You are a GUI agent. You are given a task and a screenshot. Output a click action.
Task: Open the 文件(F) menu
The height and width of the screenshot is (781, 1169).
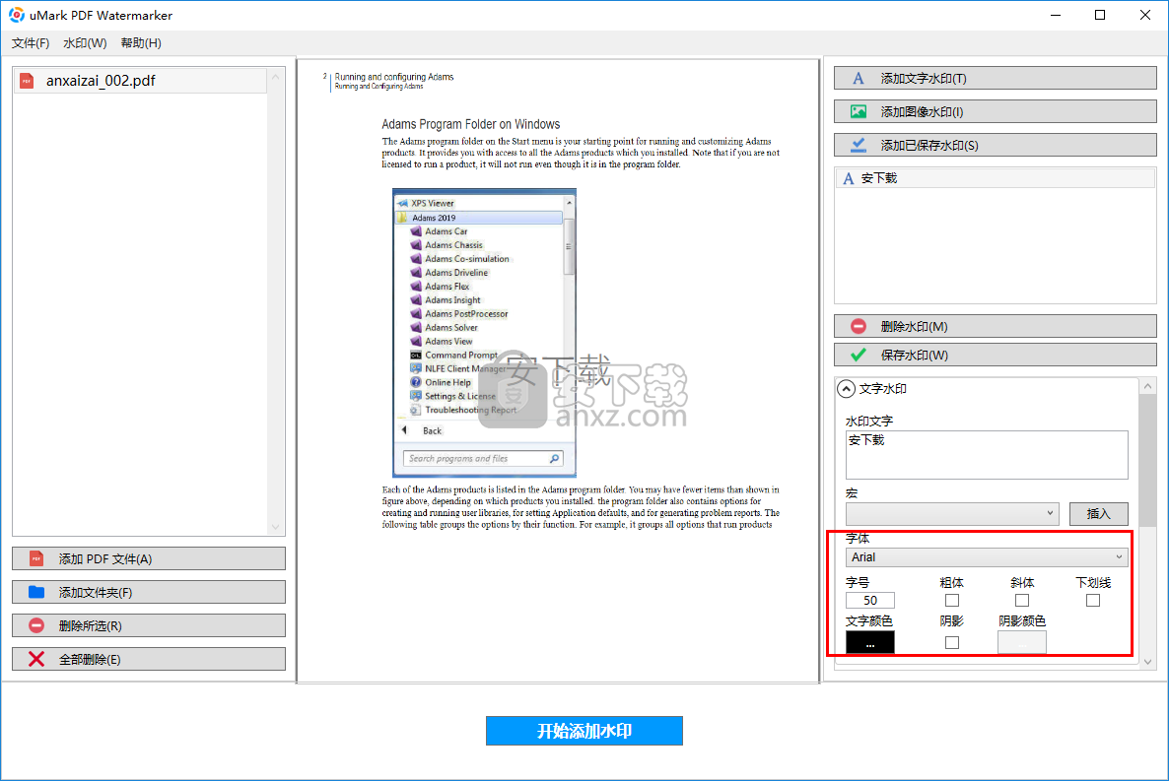[31, 43]
